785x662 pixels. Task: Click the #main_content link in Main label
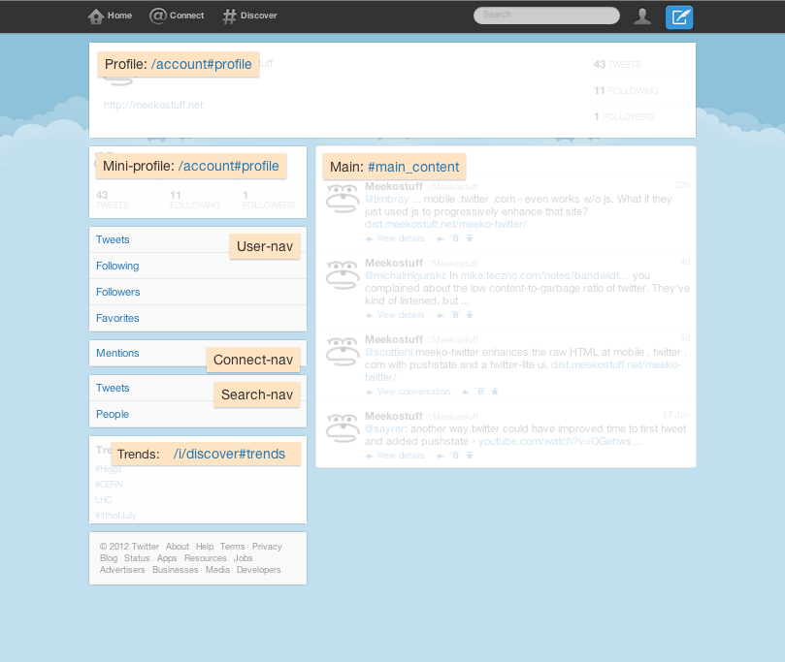click(x=412, y=167)
